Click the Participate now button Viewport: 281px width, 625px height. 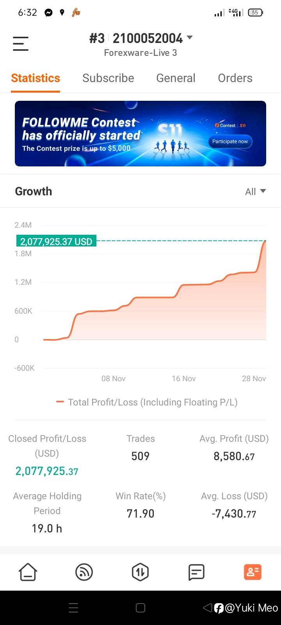click(x=230, y=141)
